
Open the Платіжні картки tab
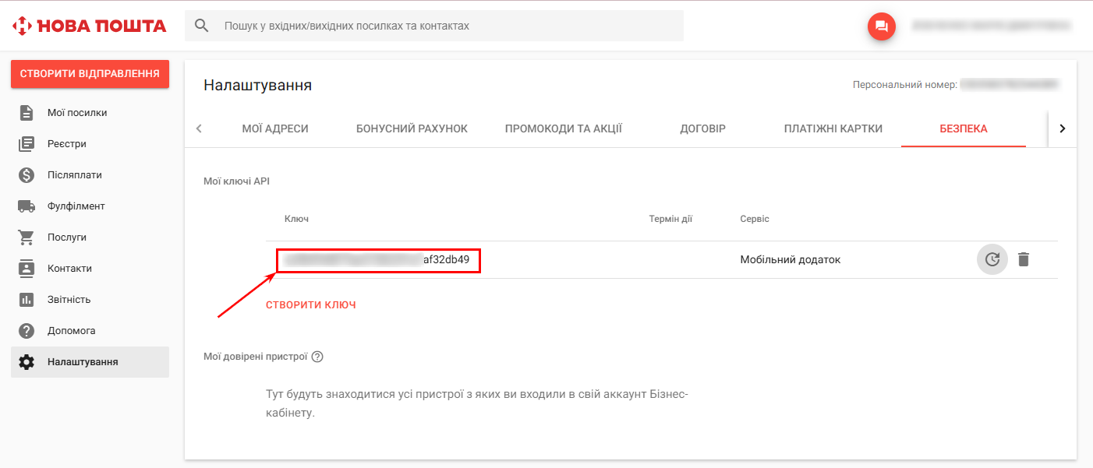click(833, 128)
